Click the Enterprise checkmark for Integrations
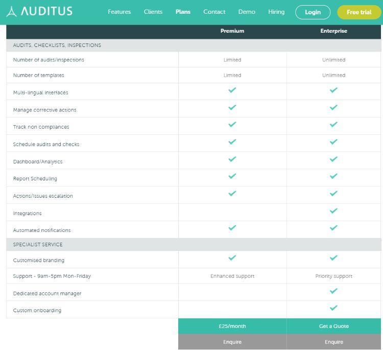The image size is (383, 350). 333,211
